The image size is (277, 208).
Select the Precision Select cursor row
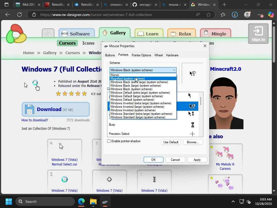pyautogui.click(x=153, y=134)
